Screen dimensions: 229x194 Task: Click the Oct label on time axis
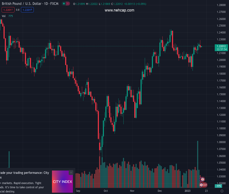(x=106, y=191)
